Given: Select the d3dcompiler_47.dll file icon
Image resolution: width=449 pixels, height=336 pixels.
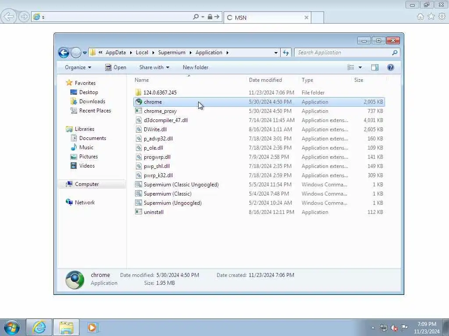Looking at the screenshot, I should point(139,120).
